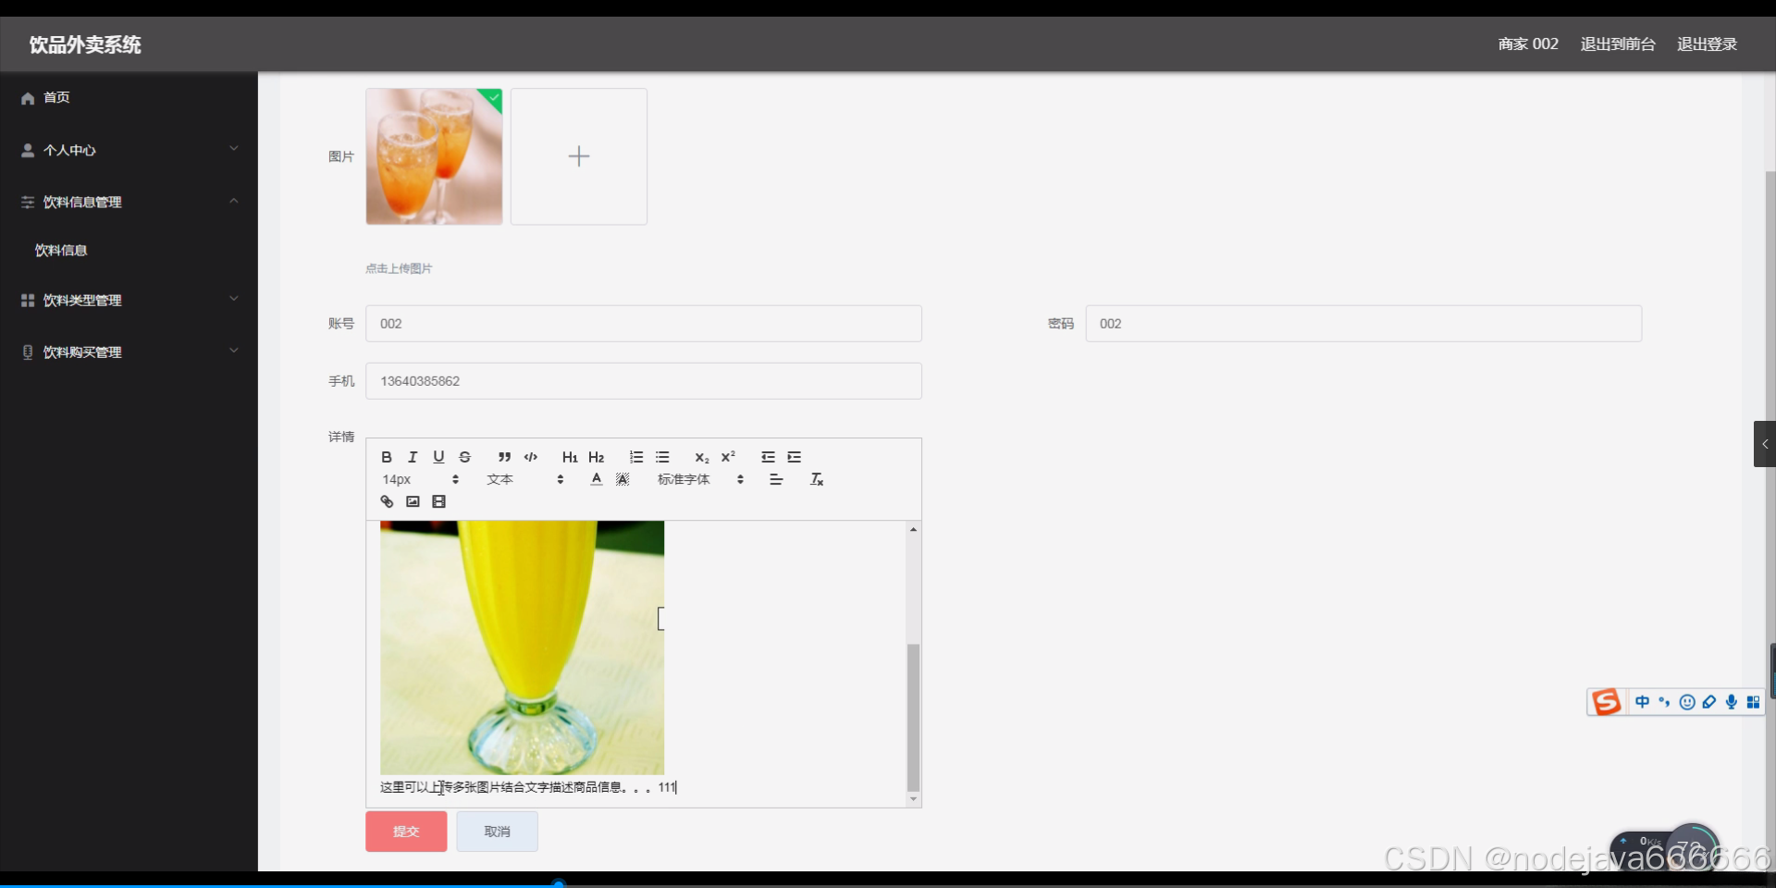1776x888 pixels.
Task: Open the text alignment dropdown
Action: [776, 479]
